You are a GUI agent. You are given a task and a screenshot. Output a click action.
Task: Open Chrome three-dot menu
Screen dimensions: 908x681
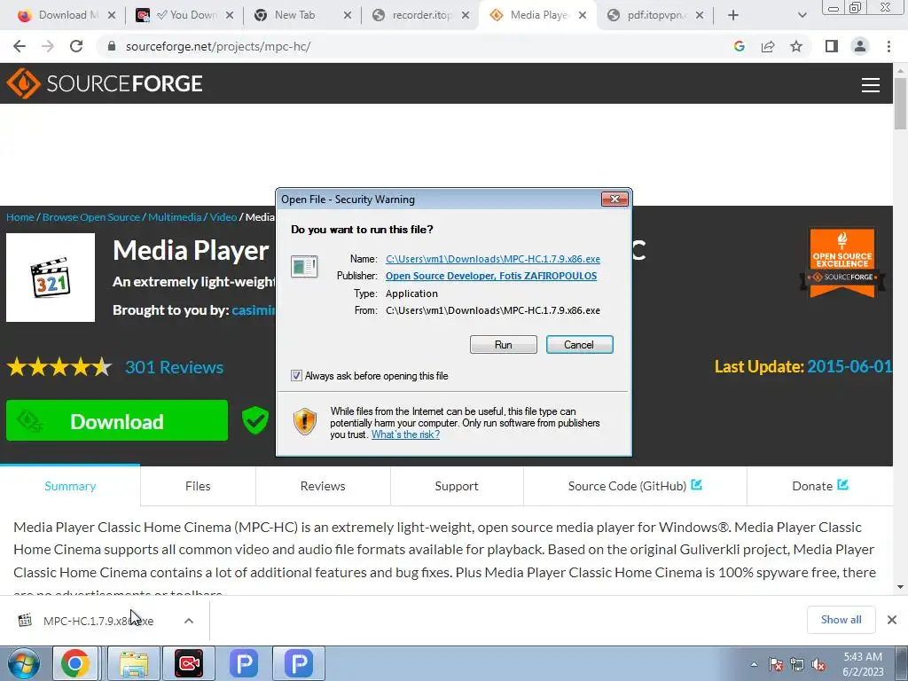click(x=888, y=46)
